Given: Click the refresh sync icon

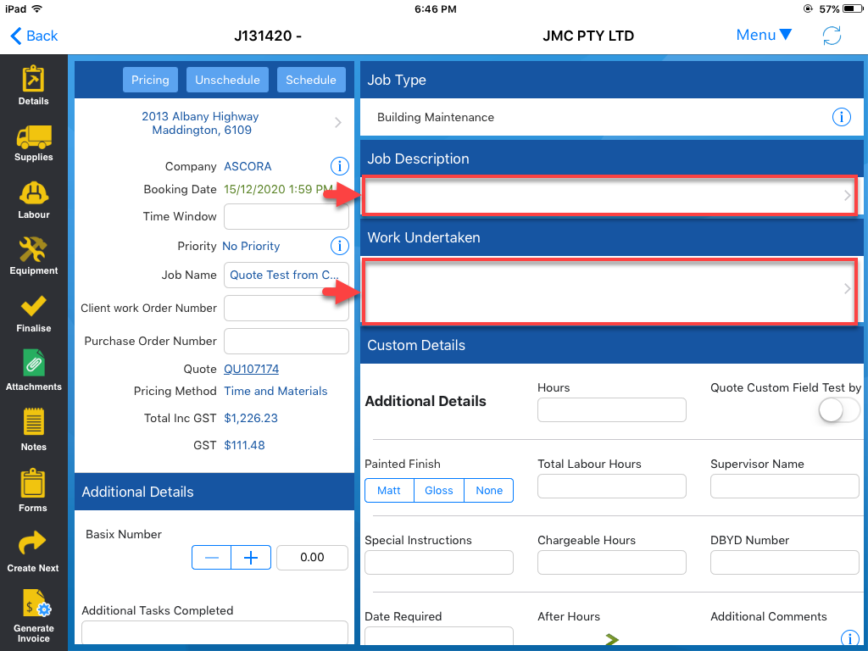Looking at the screenshot, I should point(832,36).
